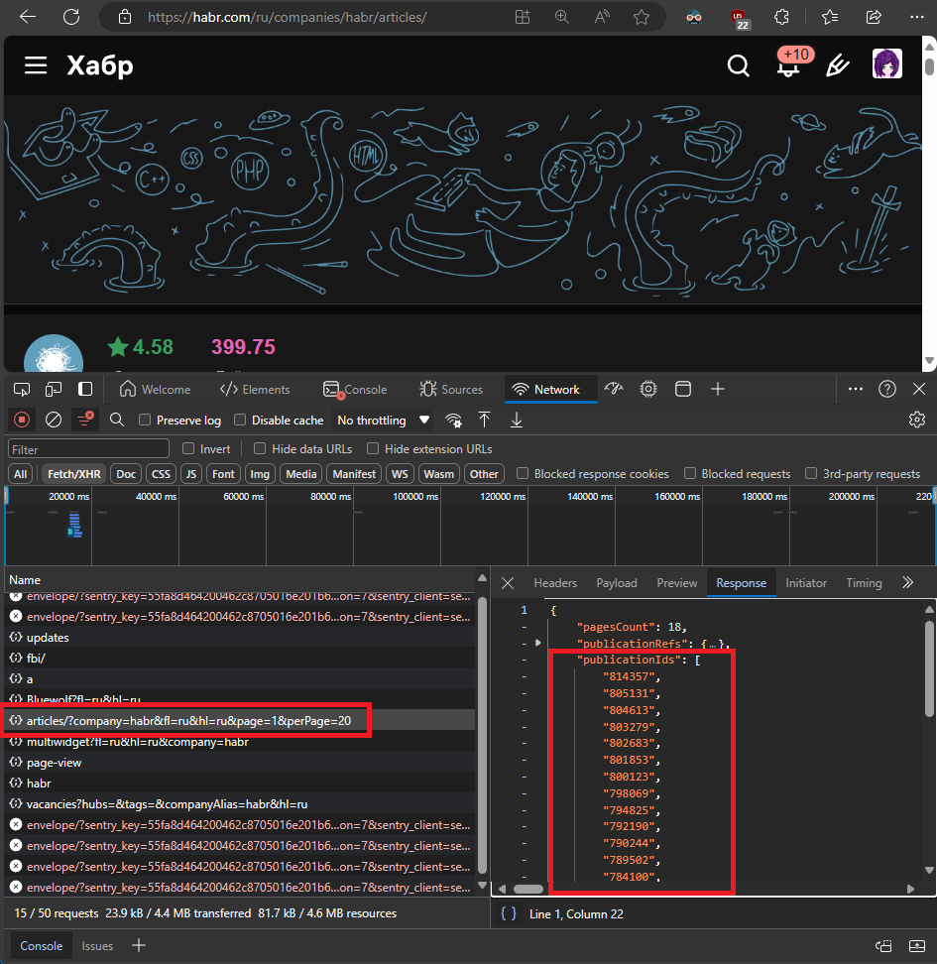Image resolution: width=937 pixels, height=964 pixels.
Task: Switch to the Elements tab
Action: point(255,389)
